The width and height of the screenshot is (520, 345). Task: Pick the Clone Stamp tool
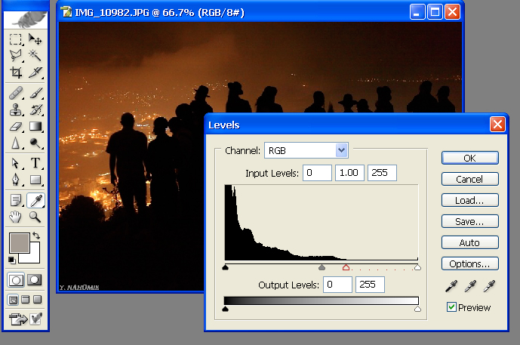(16, 109)
